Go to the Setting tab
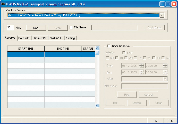The height and width of the screenshot is (124, 178). pyautogui.click(x=70, y=38)
